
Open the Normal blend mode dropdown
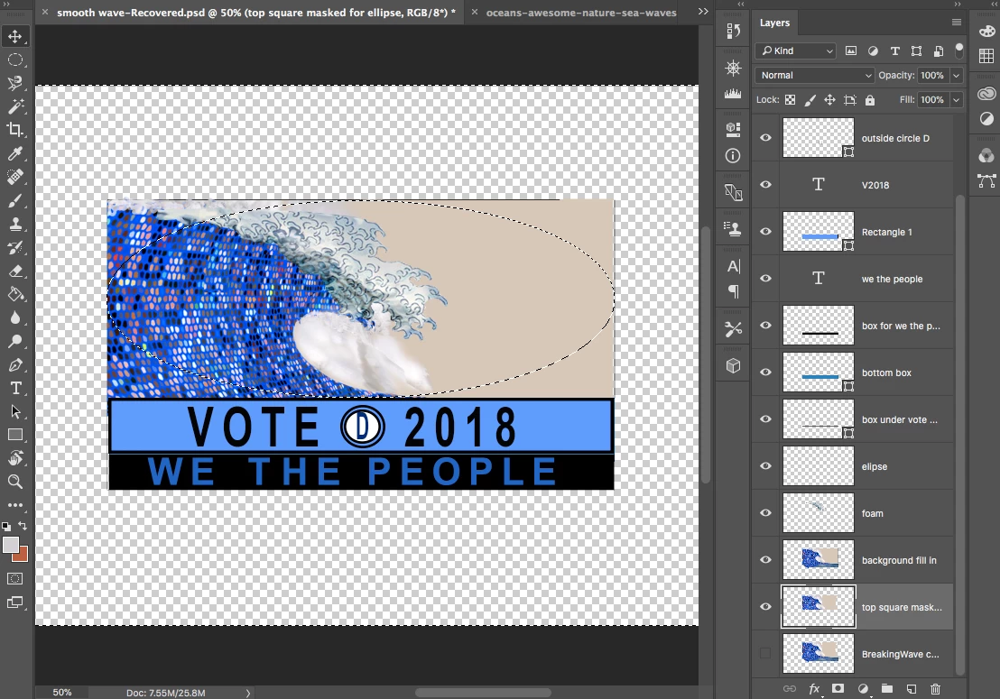[x=814, y=75]
